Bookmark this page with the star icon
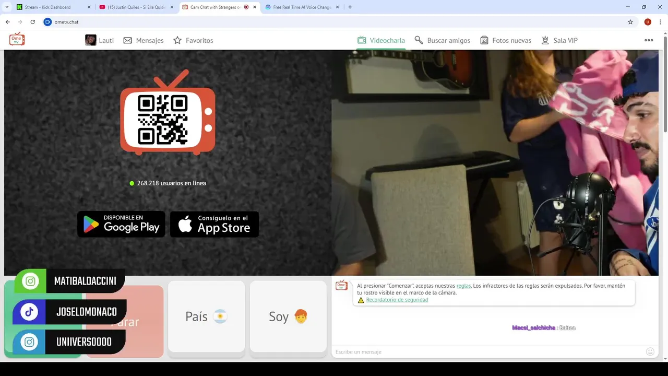The height and width of the screenshot is (376, 668). 630,22
